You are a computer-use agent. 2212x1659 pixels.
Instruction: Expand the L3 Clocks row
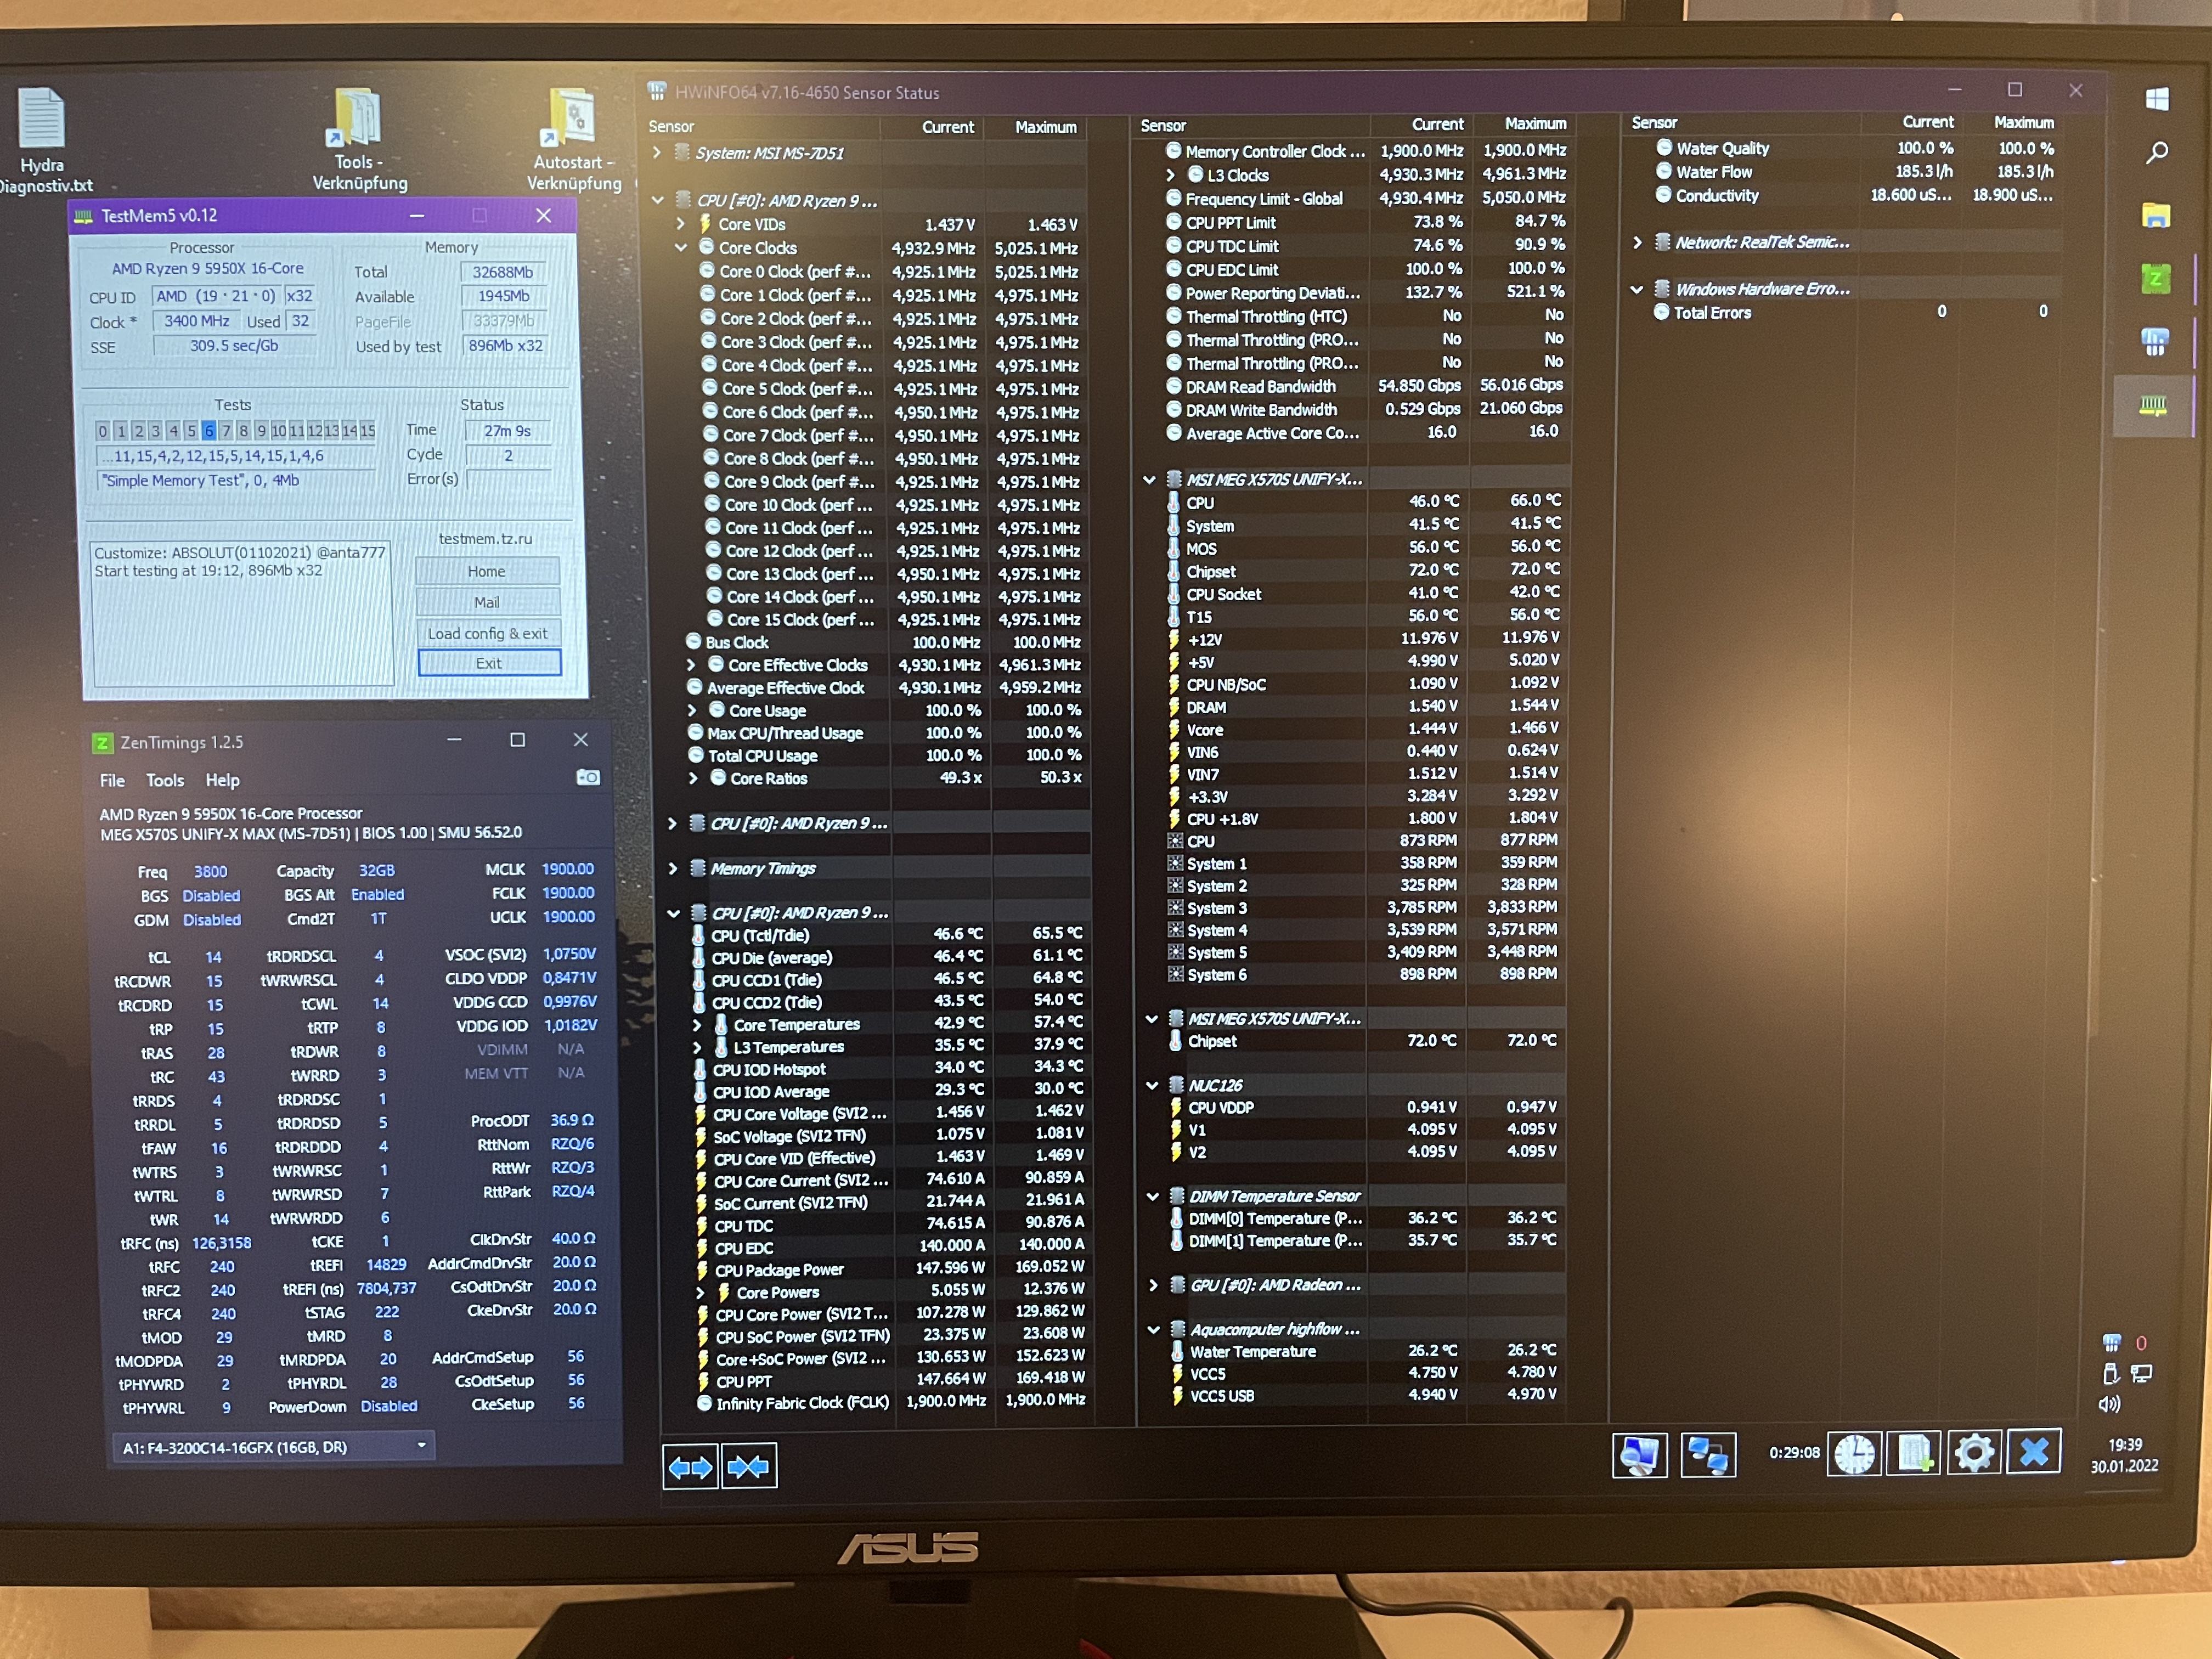point(1170,175)
